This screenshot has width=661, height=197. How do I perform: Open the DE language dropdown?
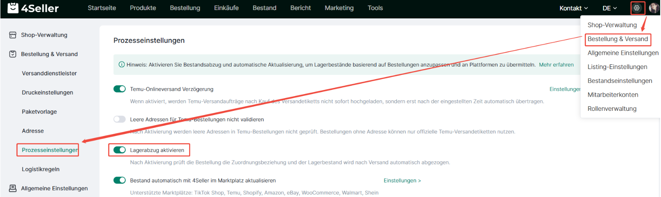(609, 8)
